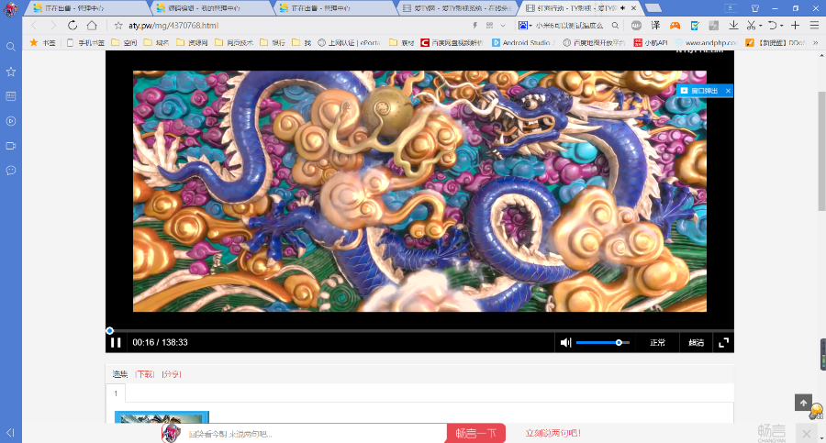Image resolution: width=826 pixels, height=443 pixels.
Task: Click the undo closed tab icon
Action: point(772,26)
